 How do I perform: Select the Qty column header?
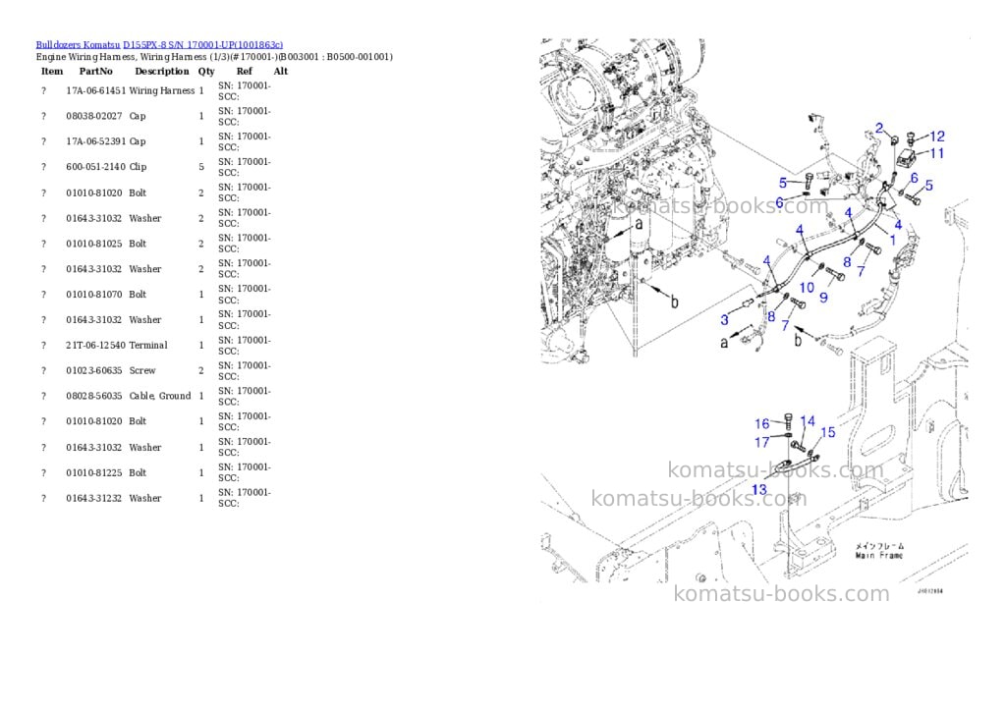tap(206, 71)
